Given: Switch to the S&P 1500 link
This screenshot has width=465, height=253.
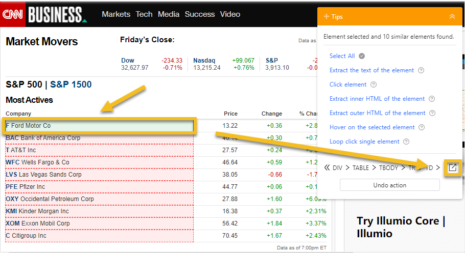Looking at the screenshot, I should pyautogui.click(x=71, y=85).
